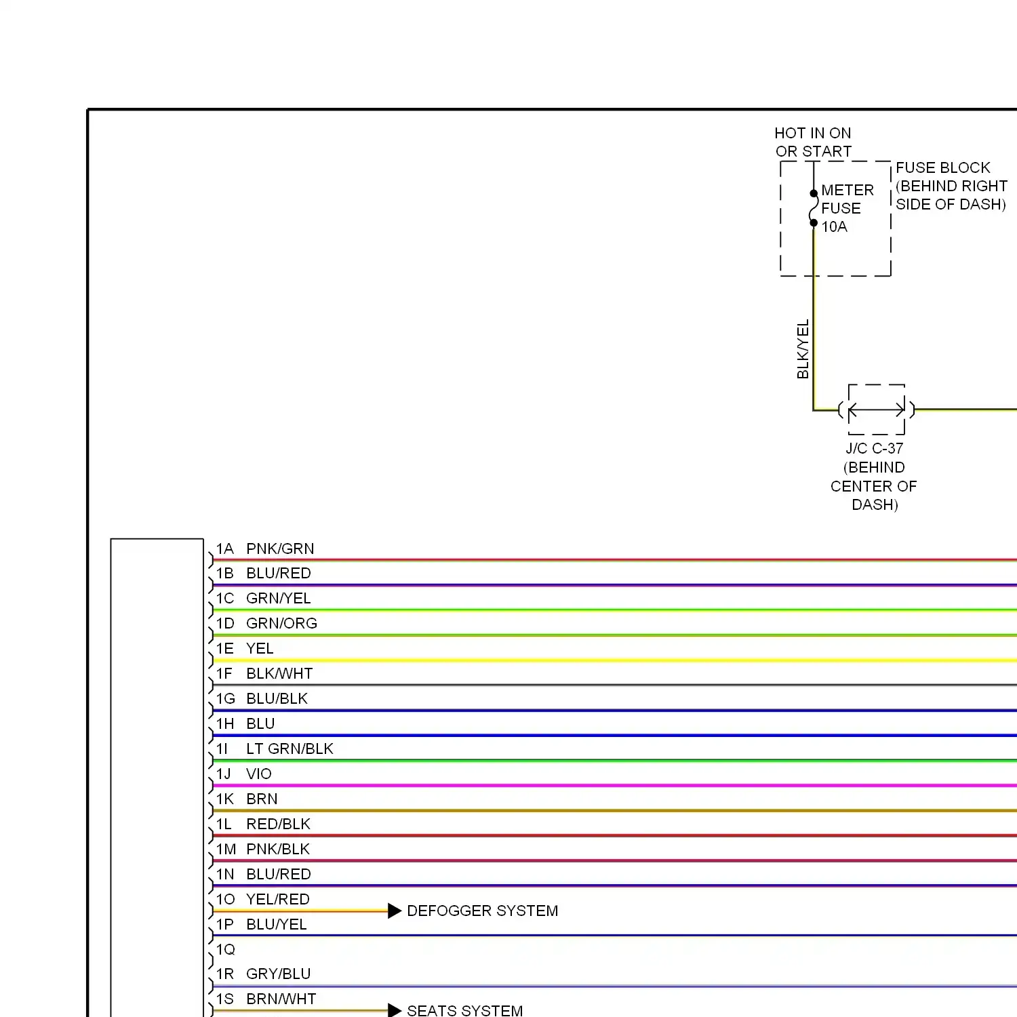Image resolution: width=1017 pixels, height=1017 pixels.
Task: Click the vertical BLK/YEL wire label
Action: coord(803,349)
